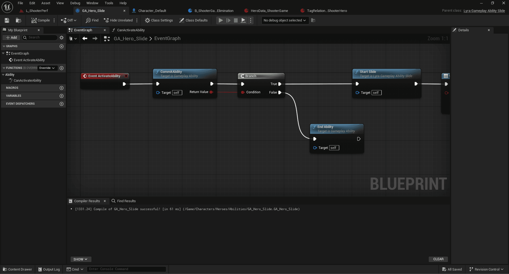This screenshot has width=509, height=274.
Task: Click the CLEAR compiler results button
Action: coord(438,259)
